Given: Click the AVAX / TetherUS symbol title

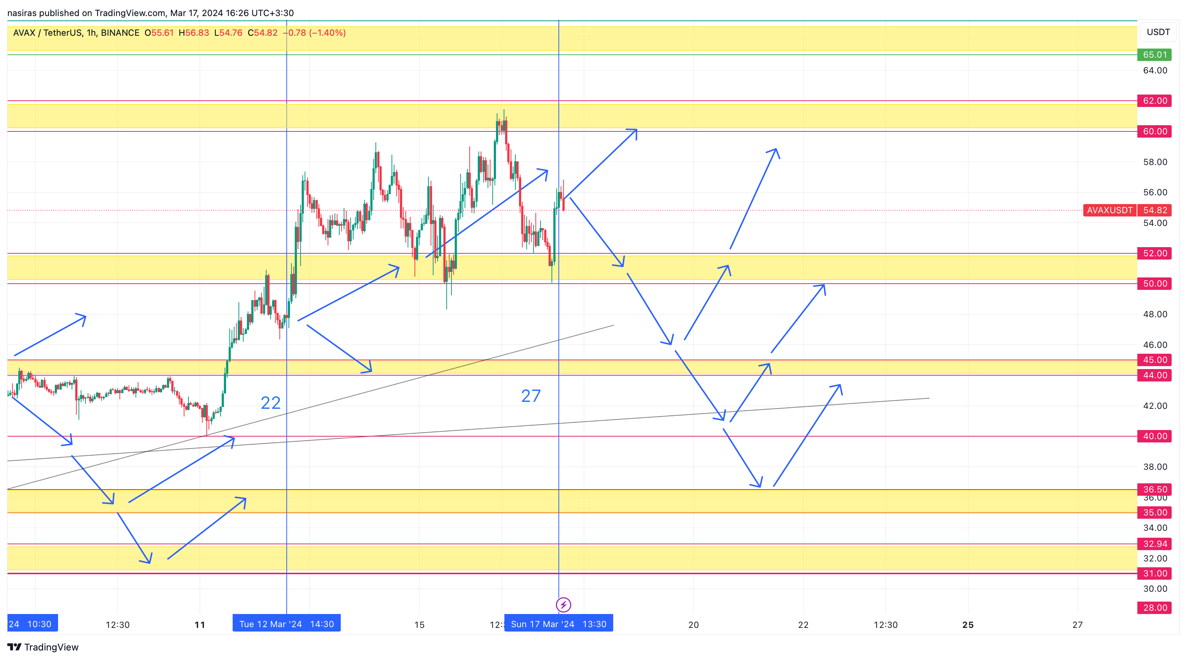Looking at the screenshot, I should [76, 33].
